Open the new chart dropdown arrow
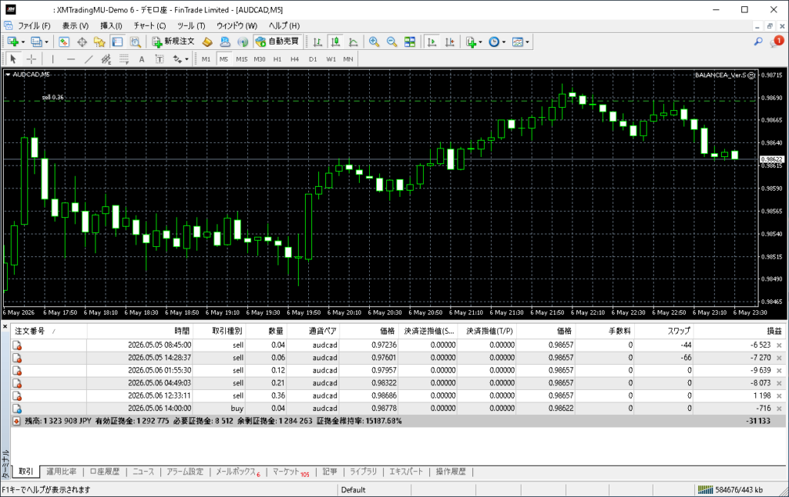The height and width of the screenshot is (497, 789). coord(23,42)
